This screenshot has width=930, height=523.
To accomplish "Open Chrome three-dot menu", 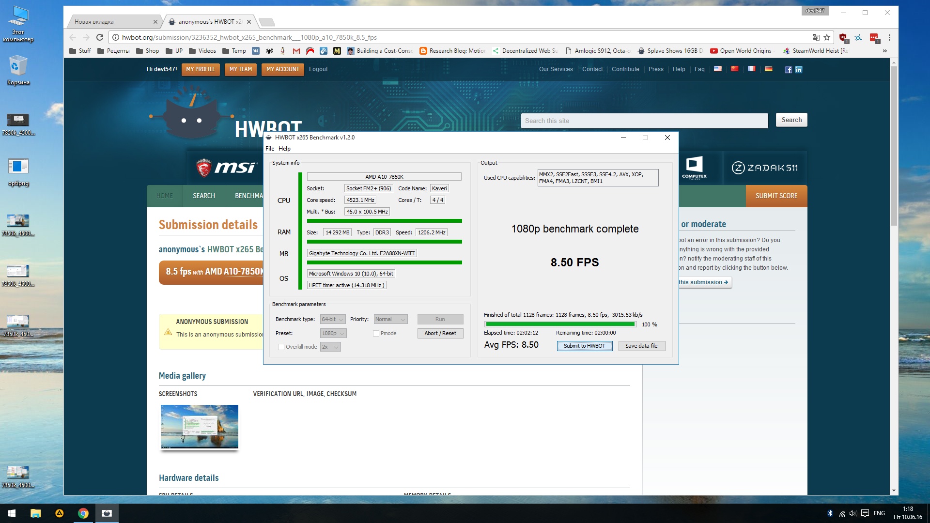I will pyautogui.click(x=889, y=37).
